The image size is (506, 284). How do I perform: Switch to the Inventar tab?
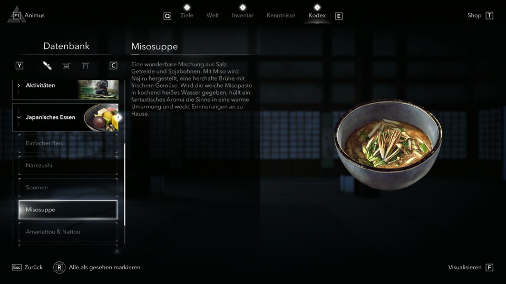click(x=242, y=15)
